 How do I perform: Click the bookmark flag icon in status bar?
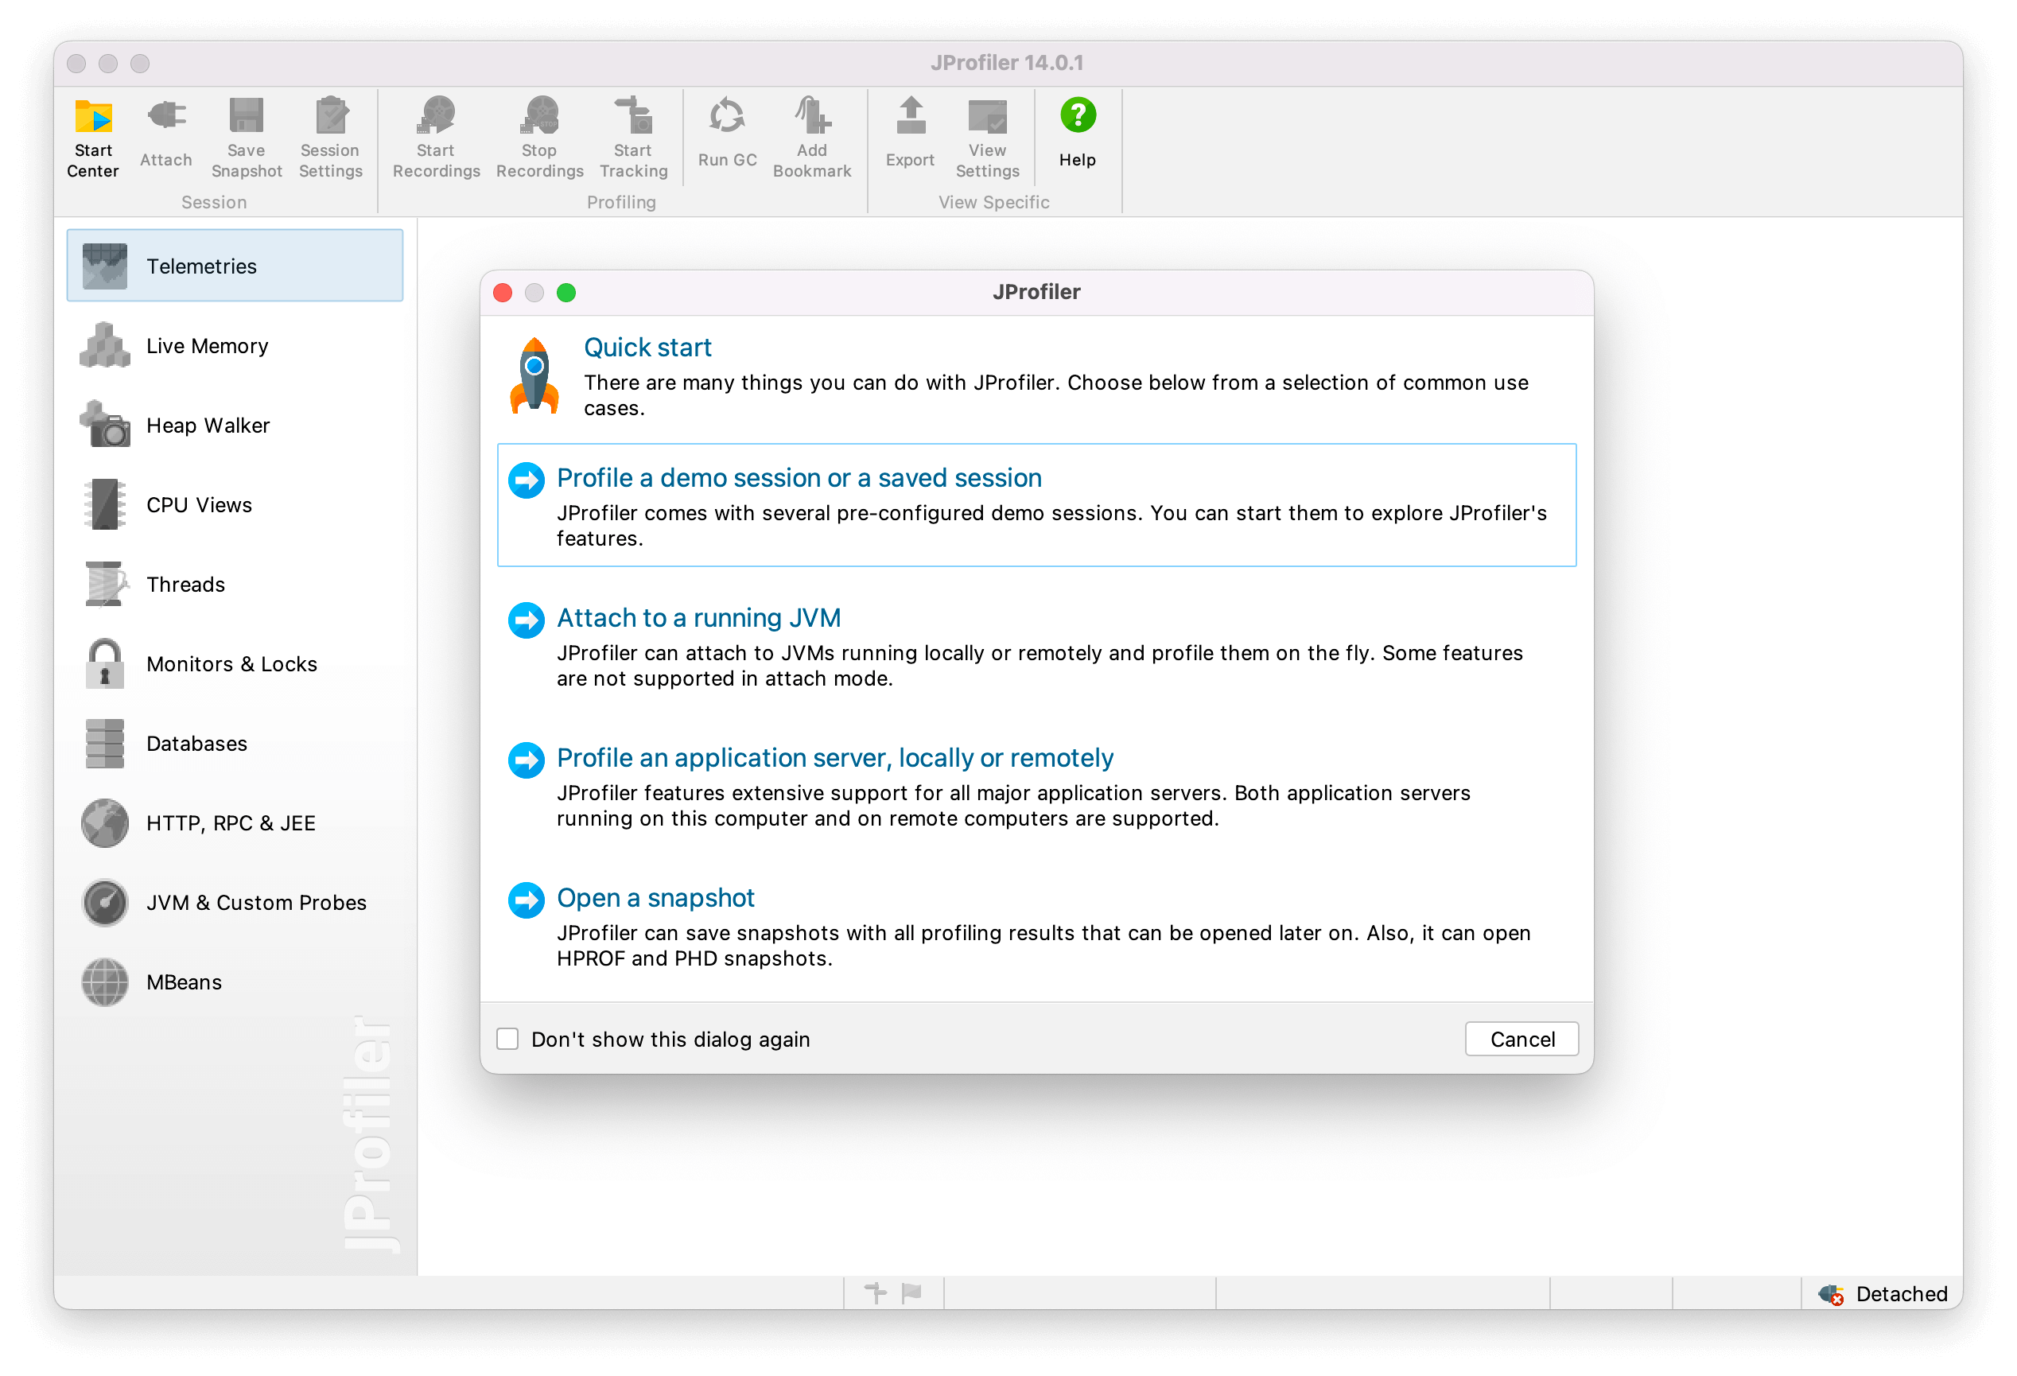(x=911, y=1293)
